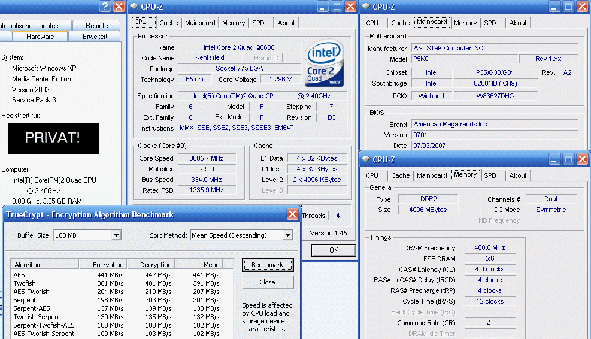Open the Memory tab in the CPU window
This screenshot has height=339, width=591.
point(234,23)
